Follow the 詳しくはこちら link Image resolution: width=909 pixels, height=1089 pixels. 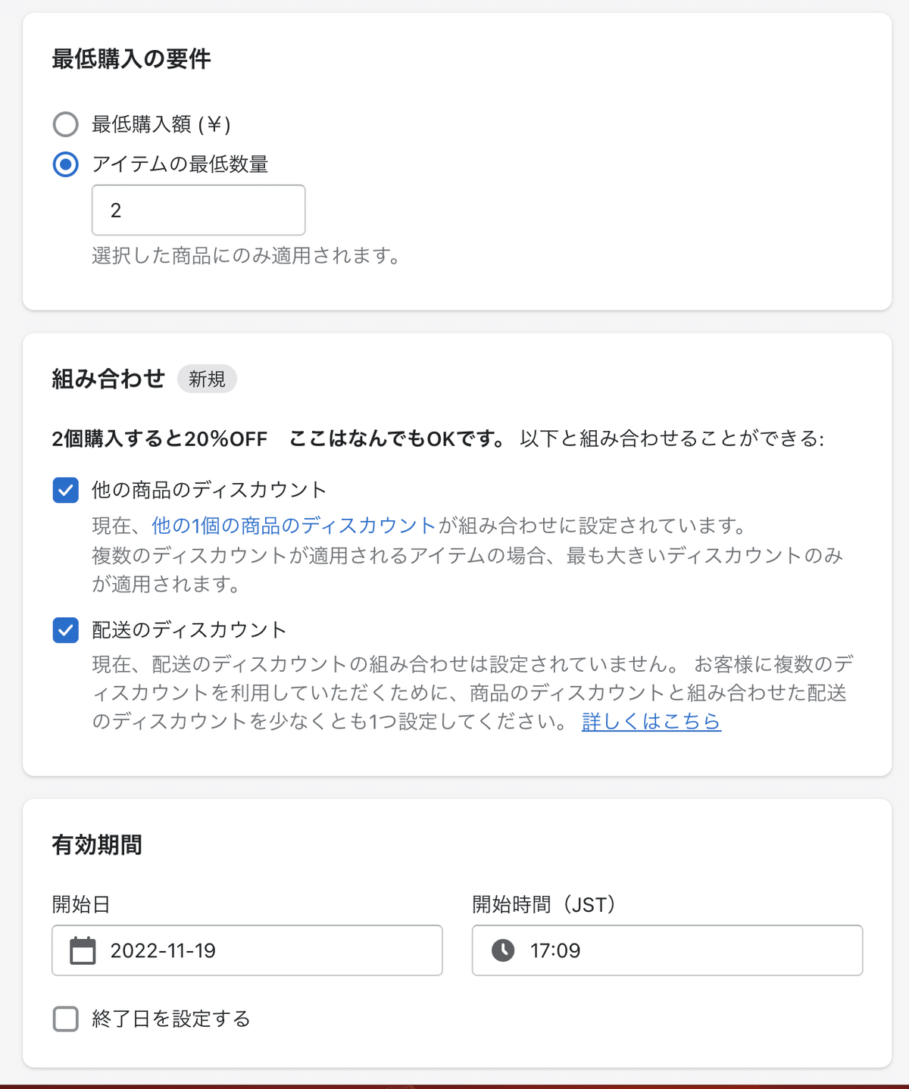651,721
